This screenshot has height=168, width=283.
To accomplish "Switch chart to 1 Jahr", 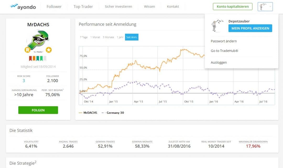I will [120, 37].
